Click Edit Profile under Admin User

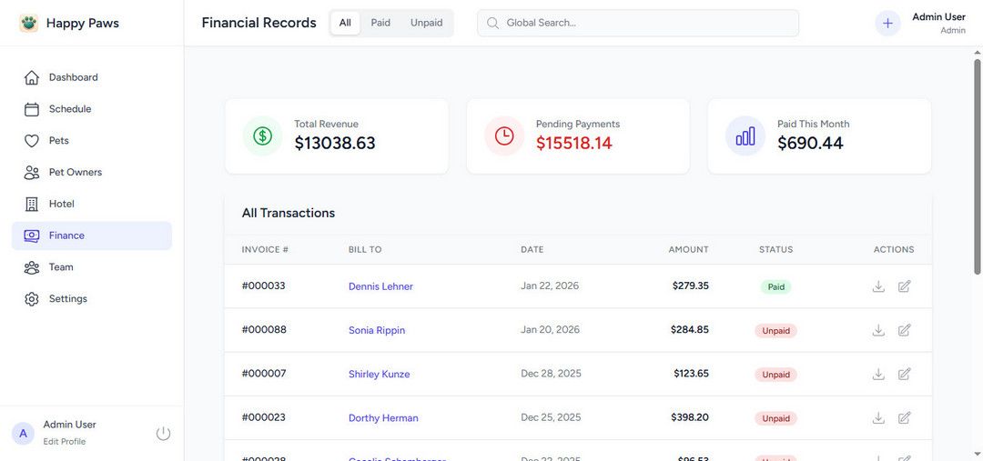[65, 442]
